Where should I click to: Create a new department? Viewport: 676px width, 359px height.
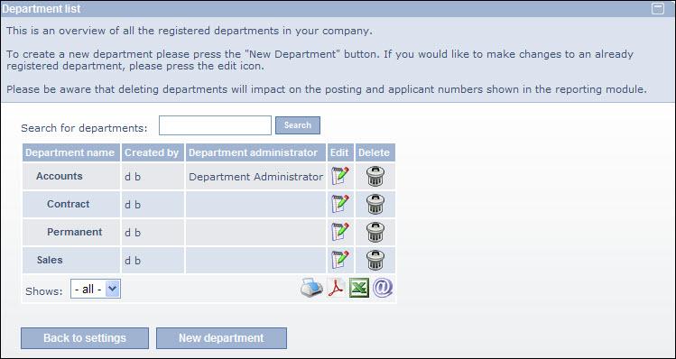[222, 338]
